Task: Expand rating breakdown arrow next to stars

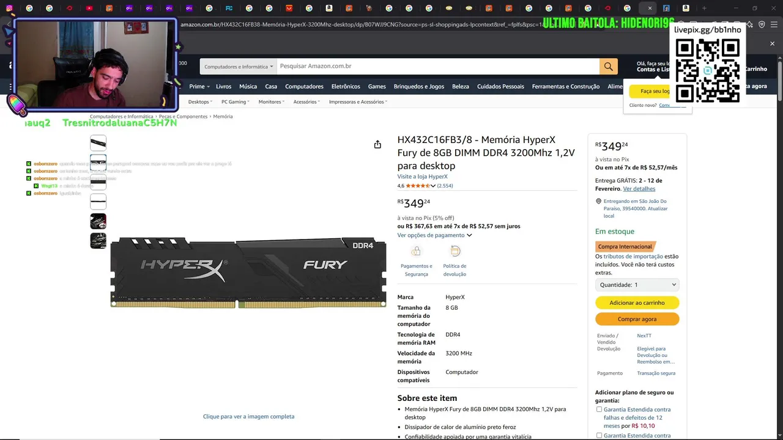Action: (x=433, y=186)
